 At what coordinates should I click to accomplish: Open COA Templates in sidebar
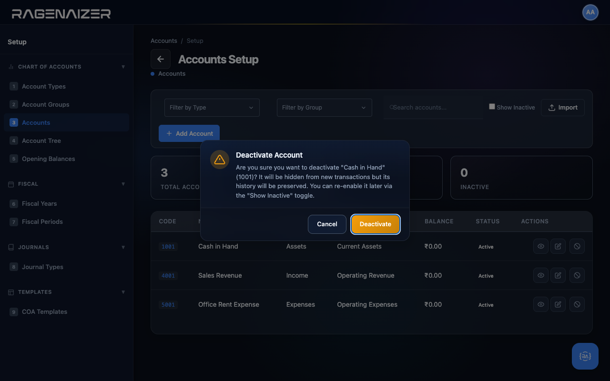point(67,311)
